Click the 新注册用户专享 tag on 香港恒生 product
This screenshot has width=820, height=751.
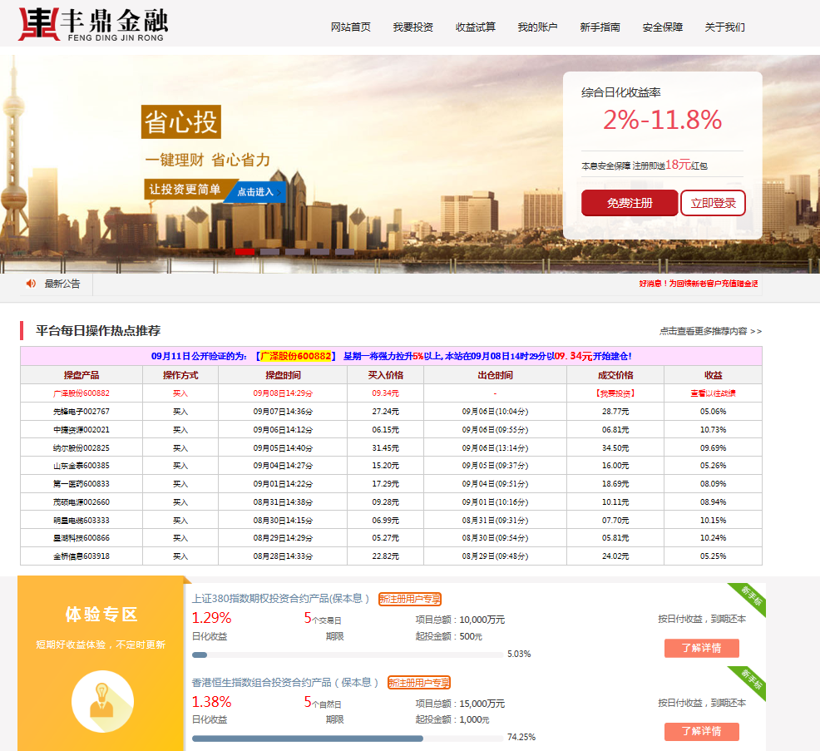tap(419, 683)
